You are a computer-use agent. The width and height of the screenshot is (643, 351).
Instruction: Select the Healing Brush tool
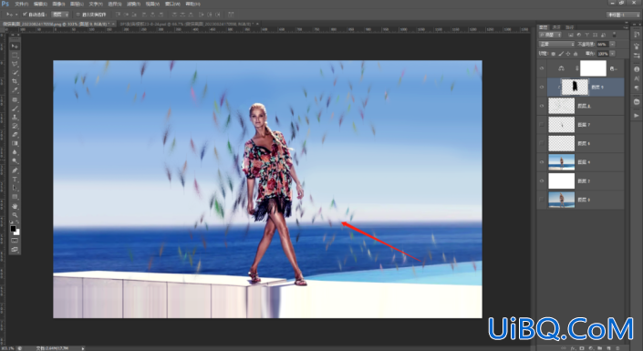click(15, 99)
